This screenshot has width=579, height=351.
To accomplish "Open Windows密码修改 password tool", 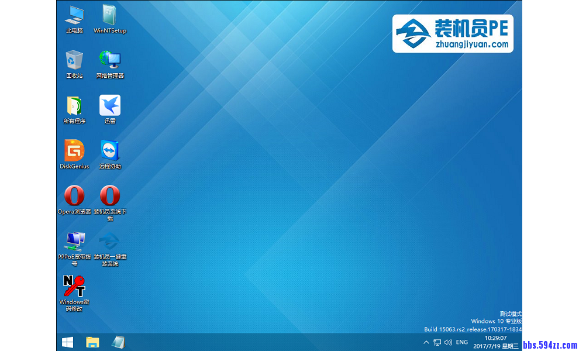I will pos(74,286).
